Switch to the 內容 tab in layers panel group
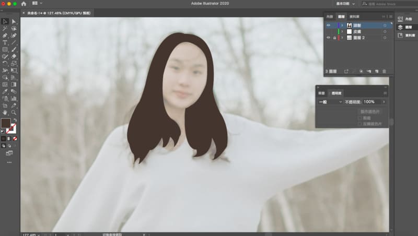The image size is (418, 236). [x=330, y=17]
